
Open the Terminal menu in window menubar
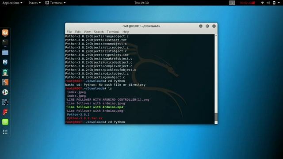point(113,32)
